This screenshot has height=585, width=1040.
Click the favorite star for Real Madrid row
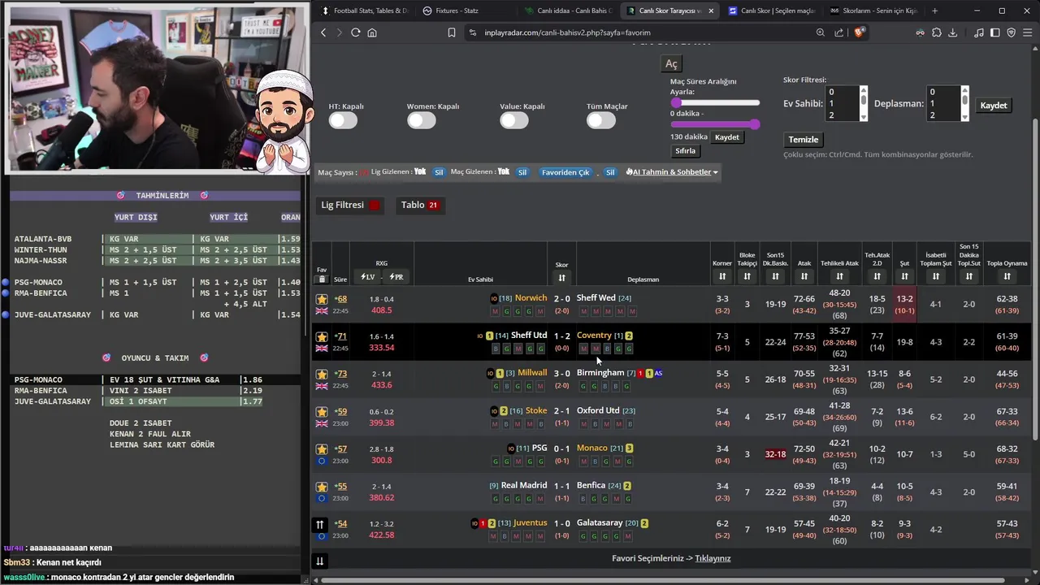coord(322,487)
